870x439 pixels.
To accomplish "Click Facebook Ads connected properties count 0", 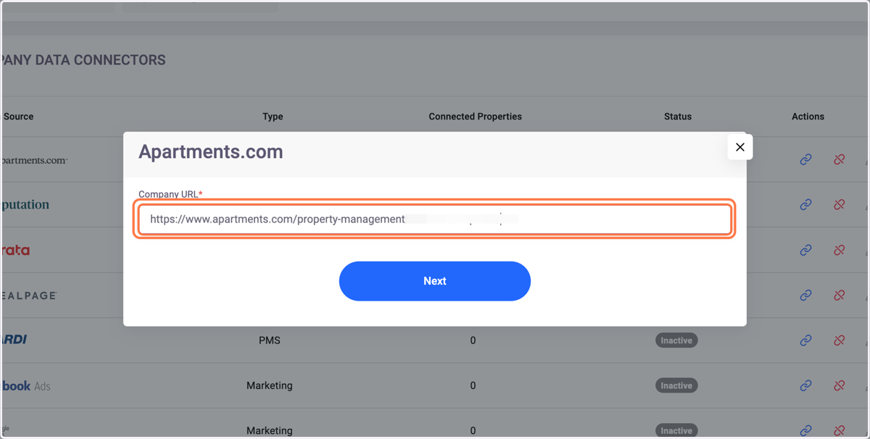I will tap(473, 385).
